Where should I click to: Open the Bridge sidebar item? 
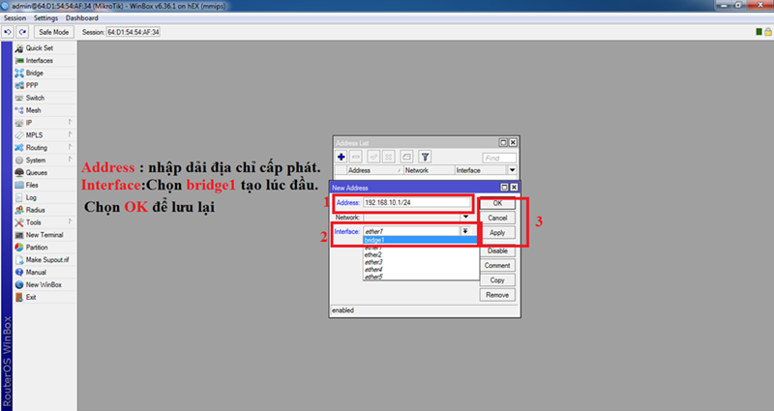(x=35, y=73)
